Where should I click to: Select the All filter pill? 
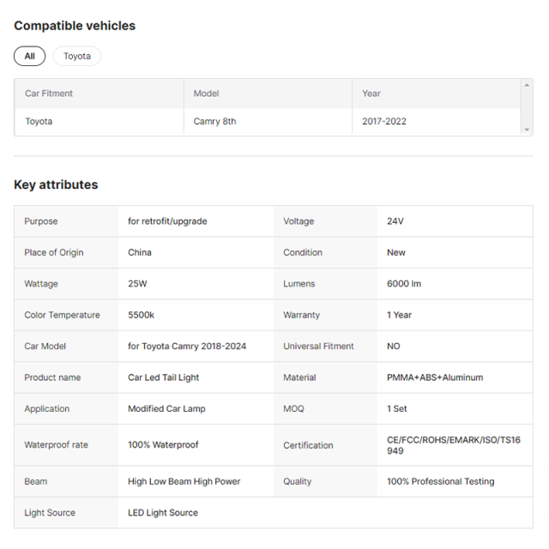coord(29,56)
